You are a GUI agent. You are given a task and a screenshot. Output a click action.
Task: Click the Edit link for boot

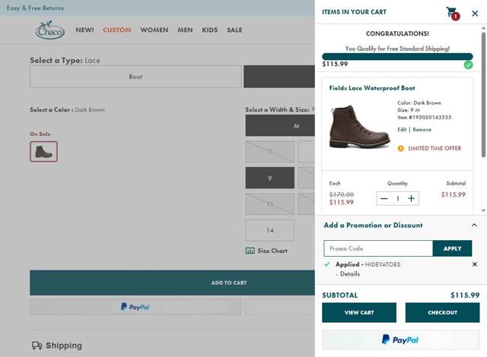(402, 130)
